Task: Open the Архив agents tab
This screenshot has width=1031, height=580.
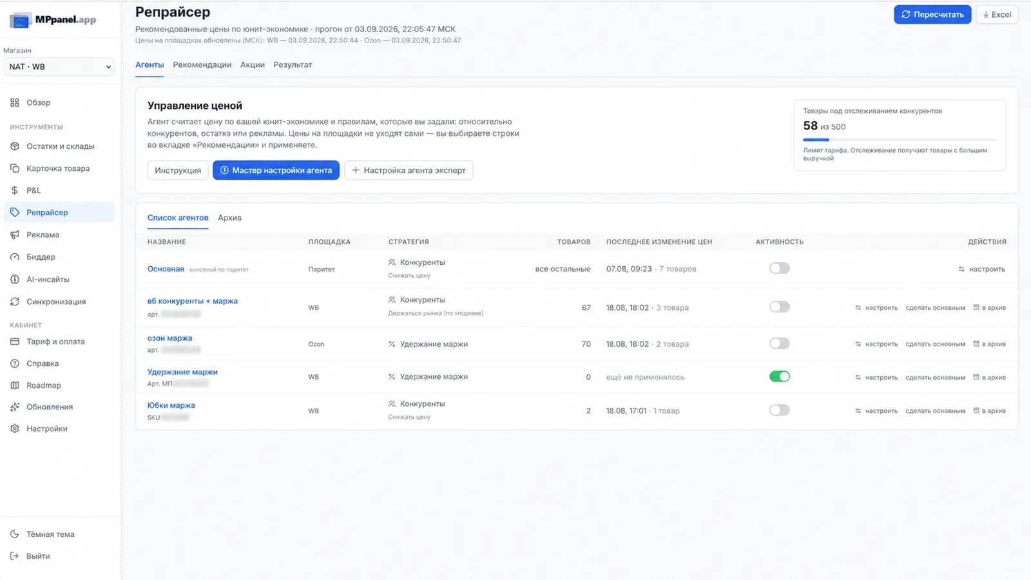Action: 229,218
